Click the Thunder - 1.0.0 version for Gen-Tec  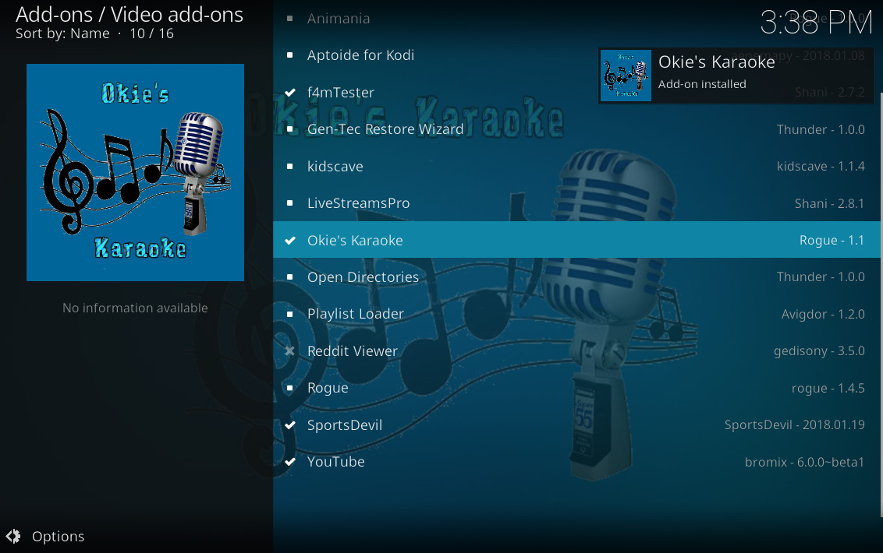(821, 129)
